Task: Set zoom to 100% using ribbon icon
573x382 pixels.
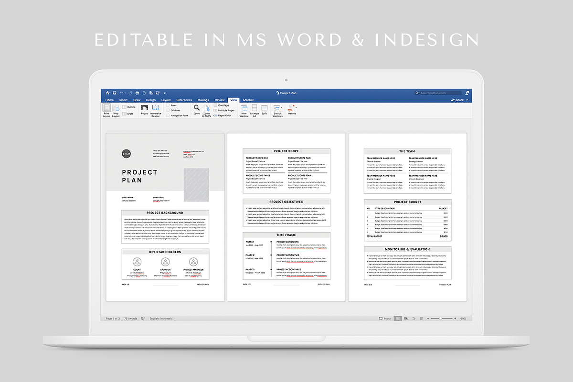Action: coord(206,109)
